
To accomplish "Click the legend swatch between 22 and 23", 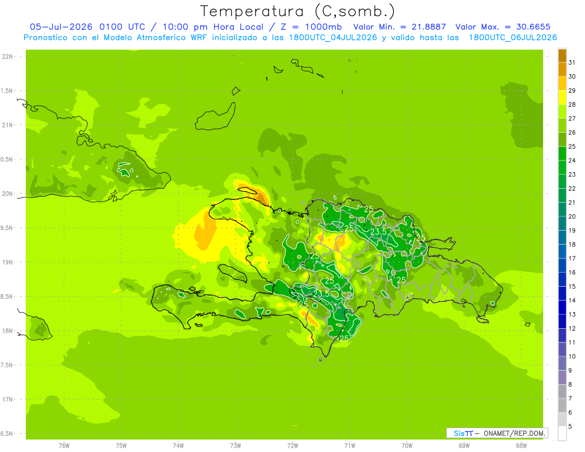I will [562, 181].
